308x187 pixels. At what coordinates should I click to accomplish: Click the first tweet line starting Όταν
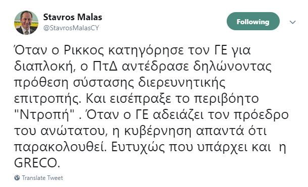133,50
